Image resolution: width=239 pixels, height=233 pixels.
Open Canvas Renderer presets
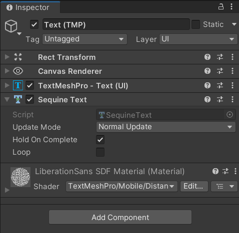tap(220, 71)
